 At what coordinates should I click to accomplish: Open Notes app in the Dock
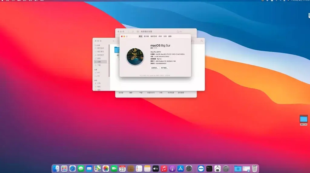tap(147, 169)
